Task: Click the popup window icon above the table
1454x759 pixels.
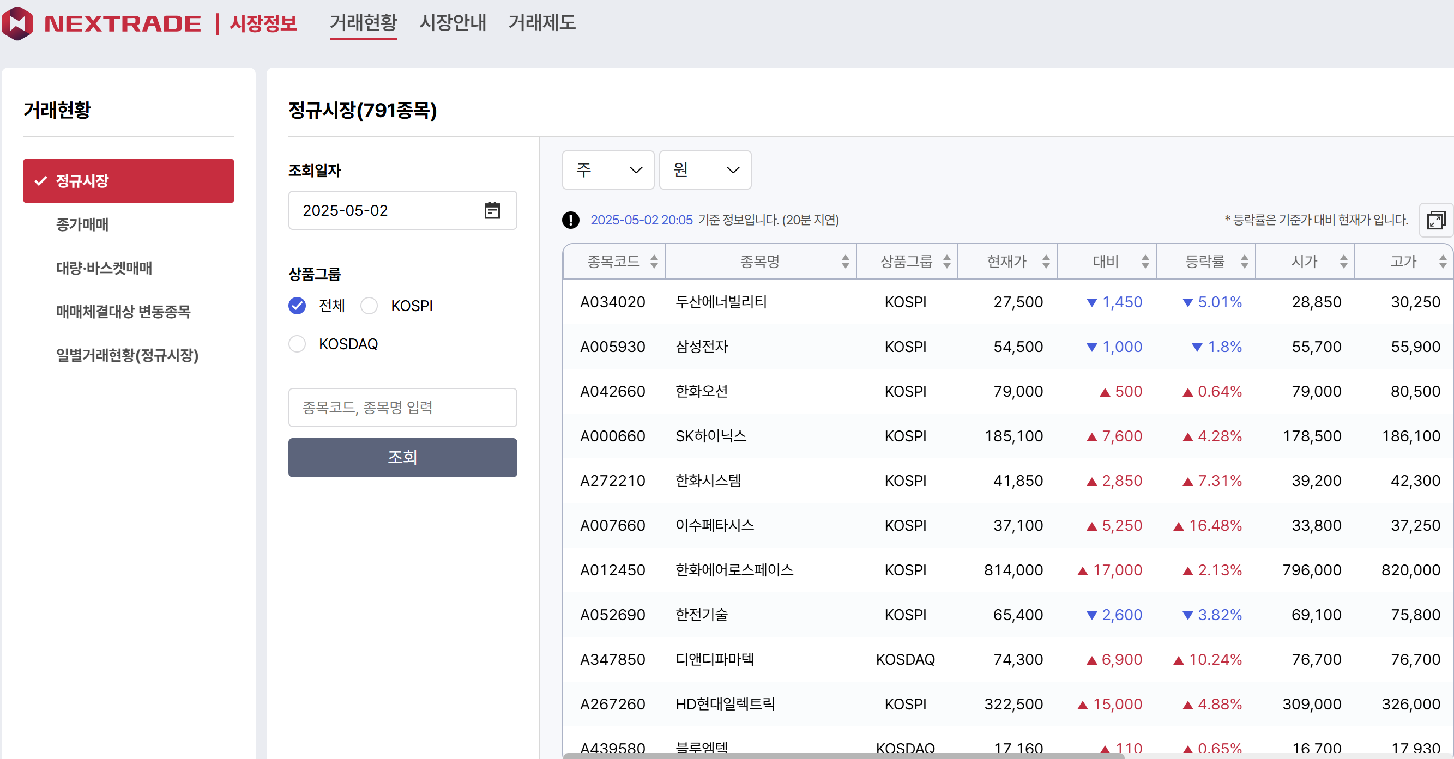Action: pos(1436,220)
